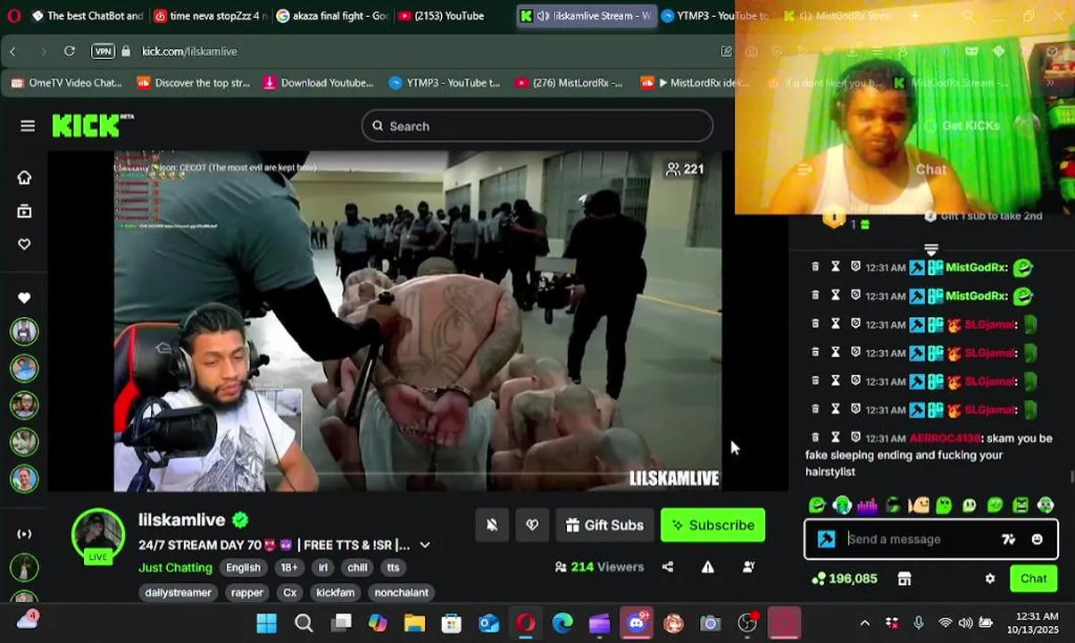Viewport: 1075px width, 643px height.
Task: Toggle the browser VPN badge
Action: pyautogui.click(x=104, y=52)
